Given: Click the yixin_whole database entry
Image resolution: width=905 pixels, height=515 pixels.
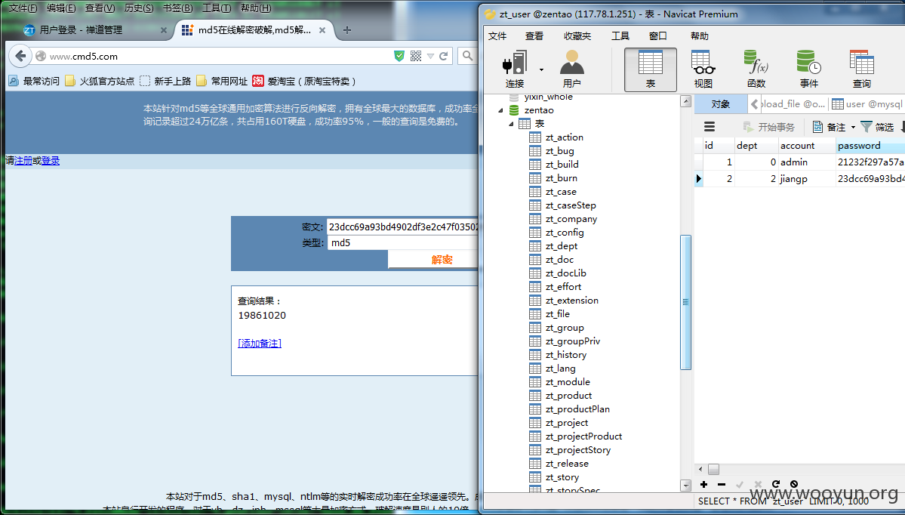Looking at the screenshot, I should click(548, 97).
